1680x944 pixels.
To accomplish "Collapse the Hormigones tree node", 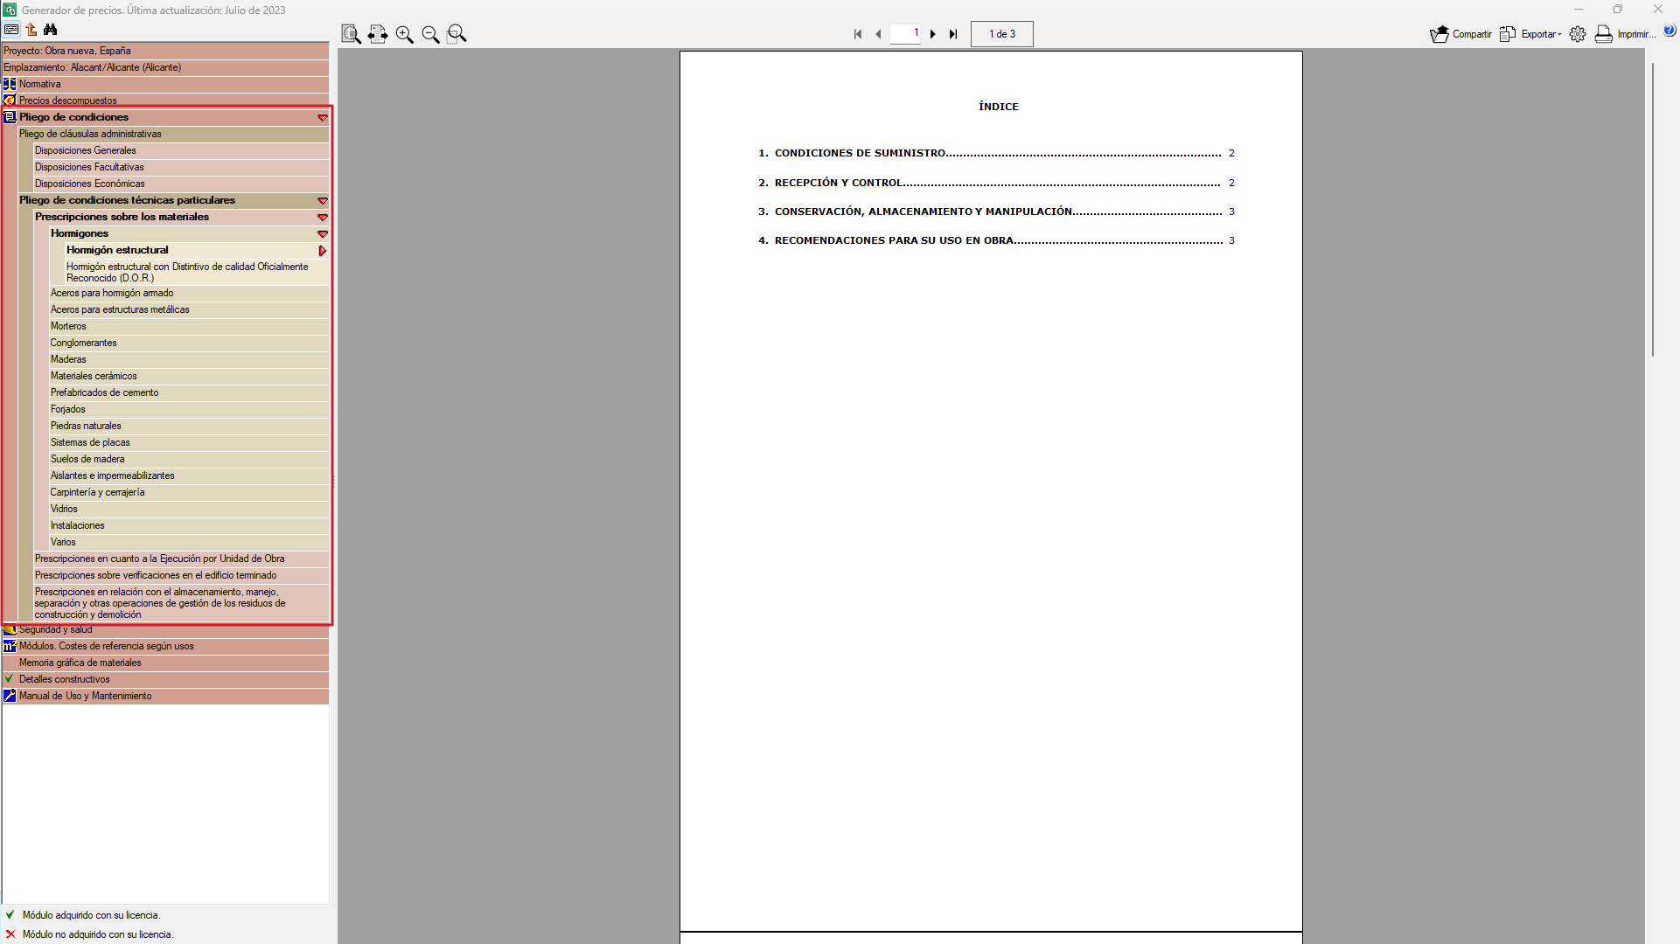I will [323, 234].
